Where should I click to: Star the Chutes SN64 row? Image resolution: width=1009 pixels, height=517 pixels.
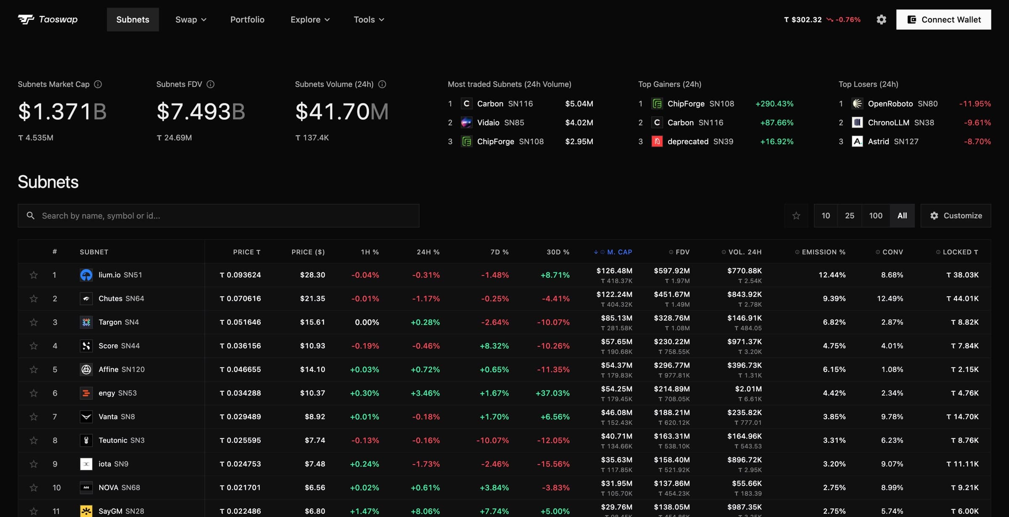tap(34, 298)
